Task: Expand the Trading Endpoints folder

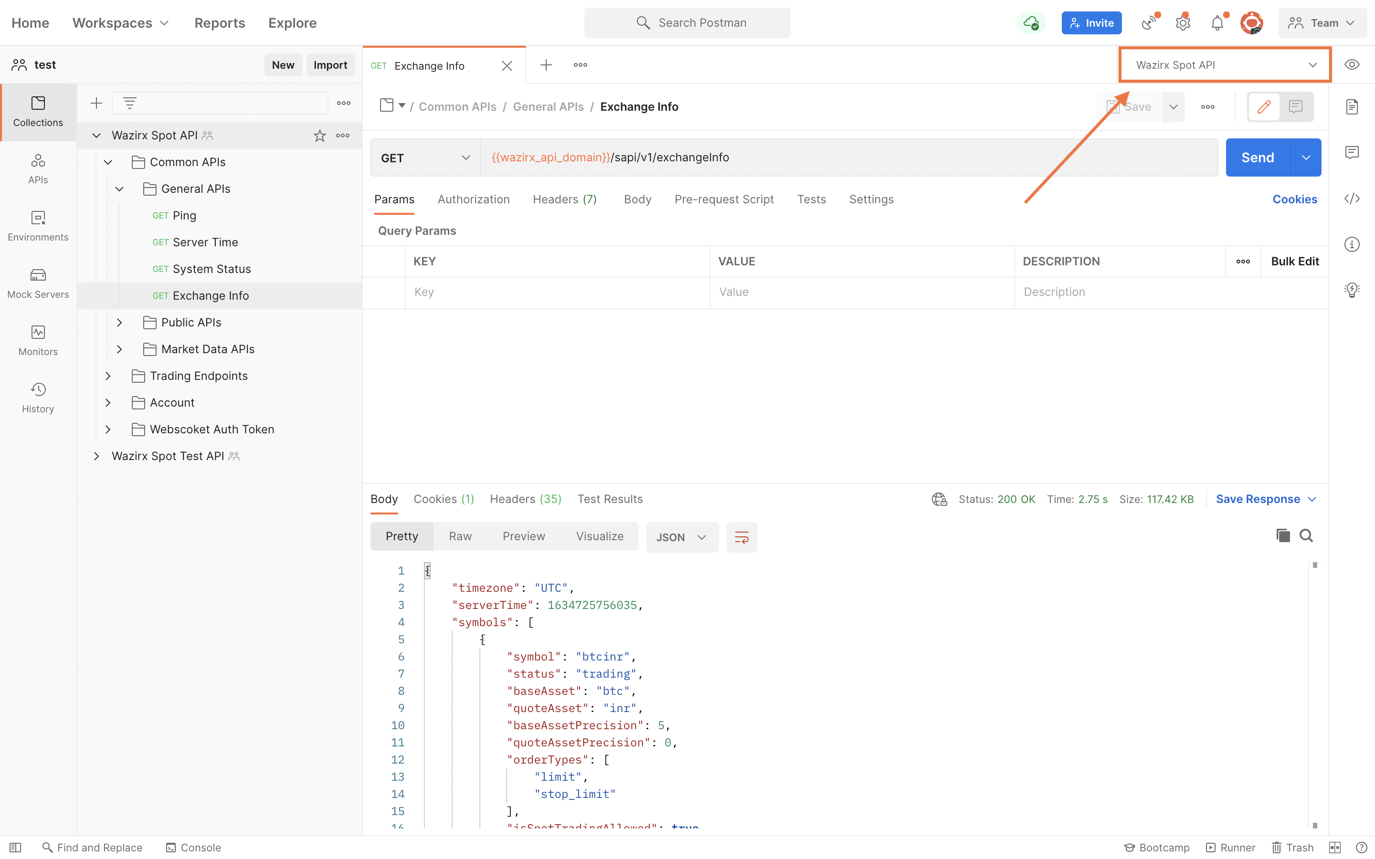Action: click(x=108, y=376)
